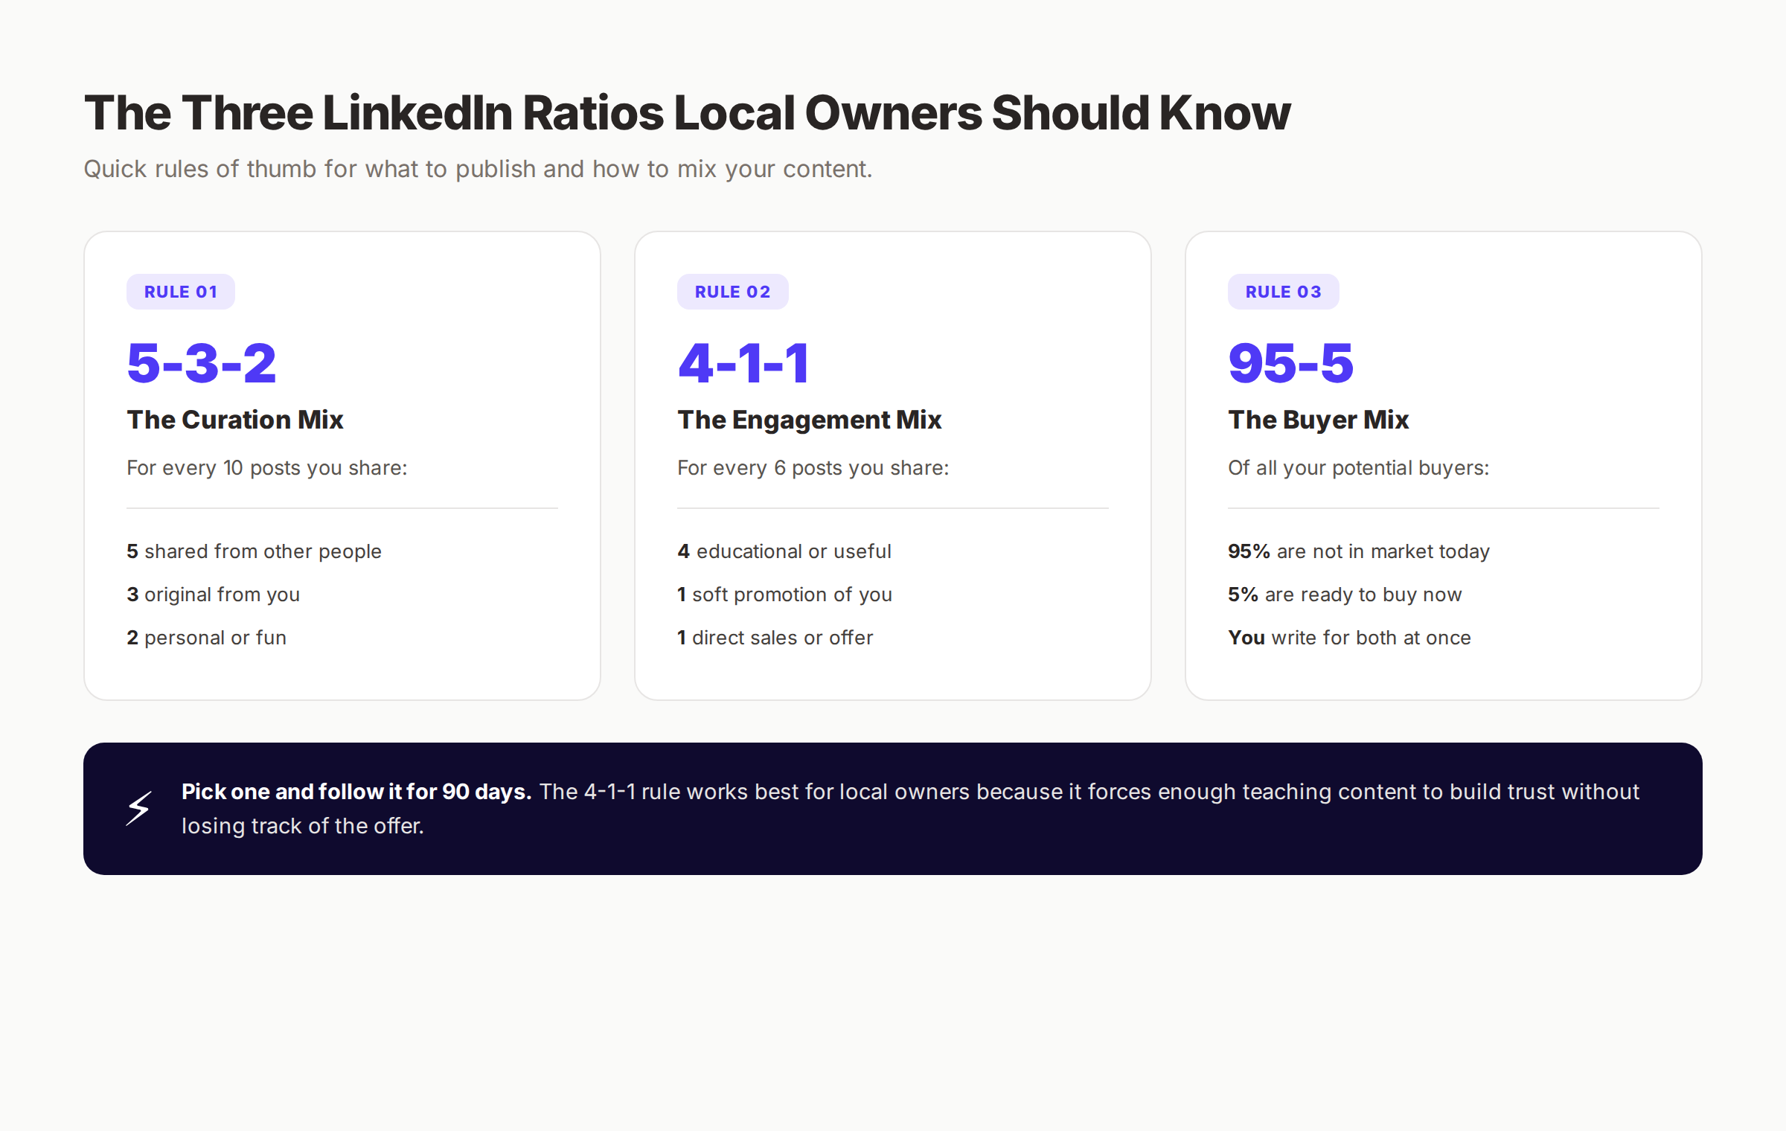Click 'For every 6 posts you share:' text
The width and height of the screenshot is (1786, 1131).
pos(813,468)
